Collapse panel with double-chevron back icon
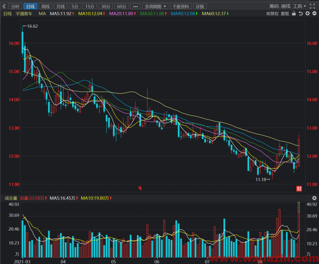The width and height of the screenshot is (319, 264). click(x=4, y=6)
